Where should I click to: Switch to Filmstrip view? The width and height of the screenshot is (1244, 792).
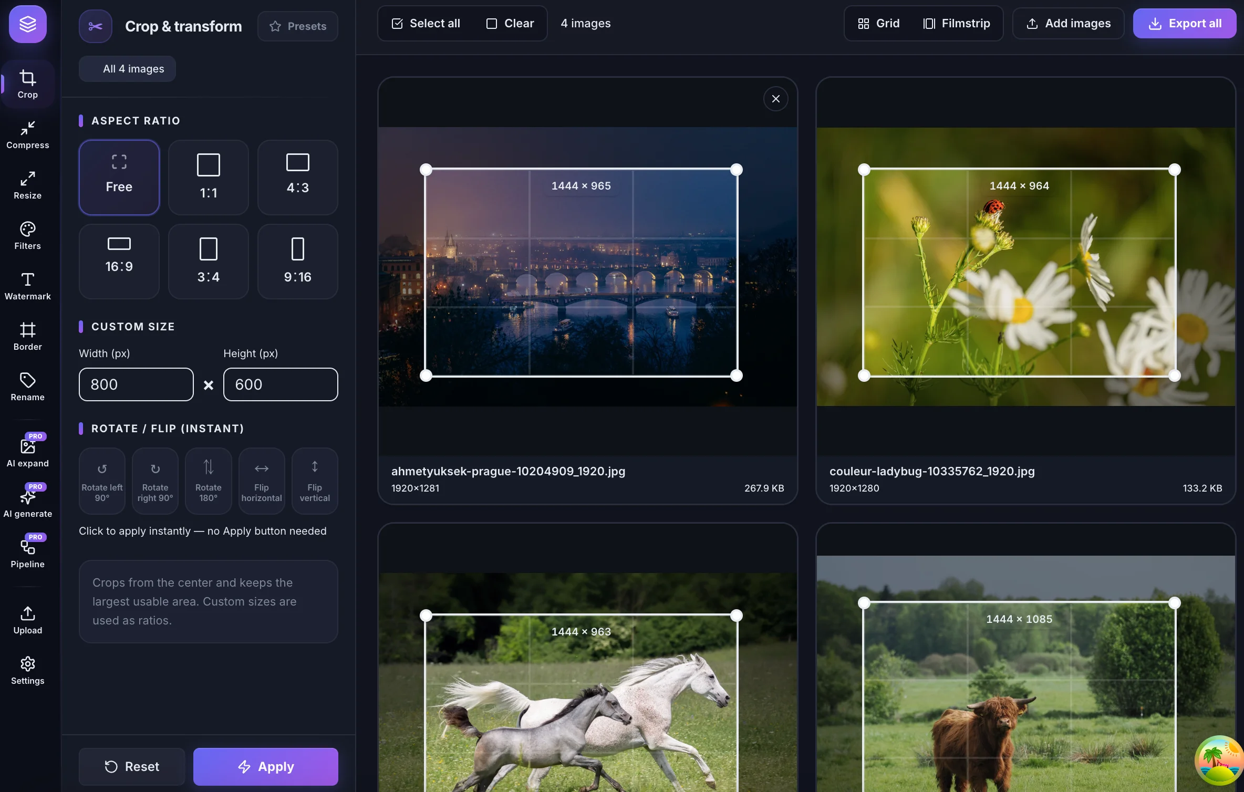(x=957, y=24)
